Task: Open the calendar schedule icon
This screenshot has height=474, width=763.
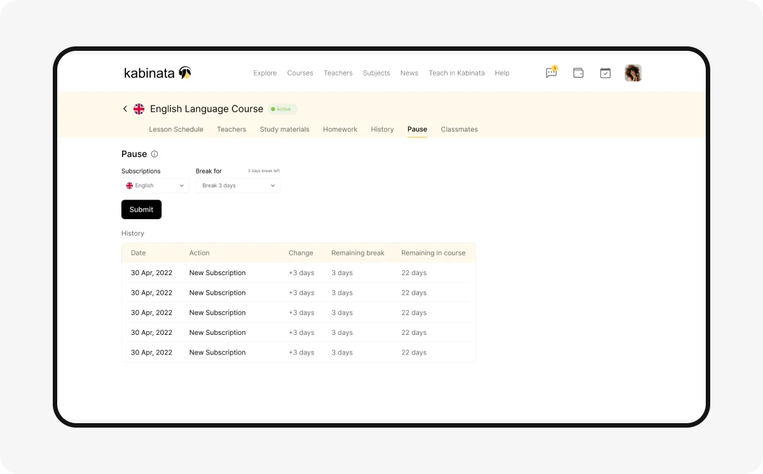Action: 605,73
